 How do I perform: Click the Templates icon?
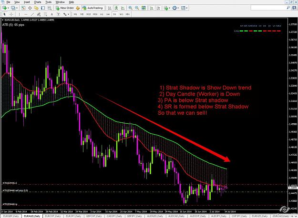point(183,8)
